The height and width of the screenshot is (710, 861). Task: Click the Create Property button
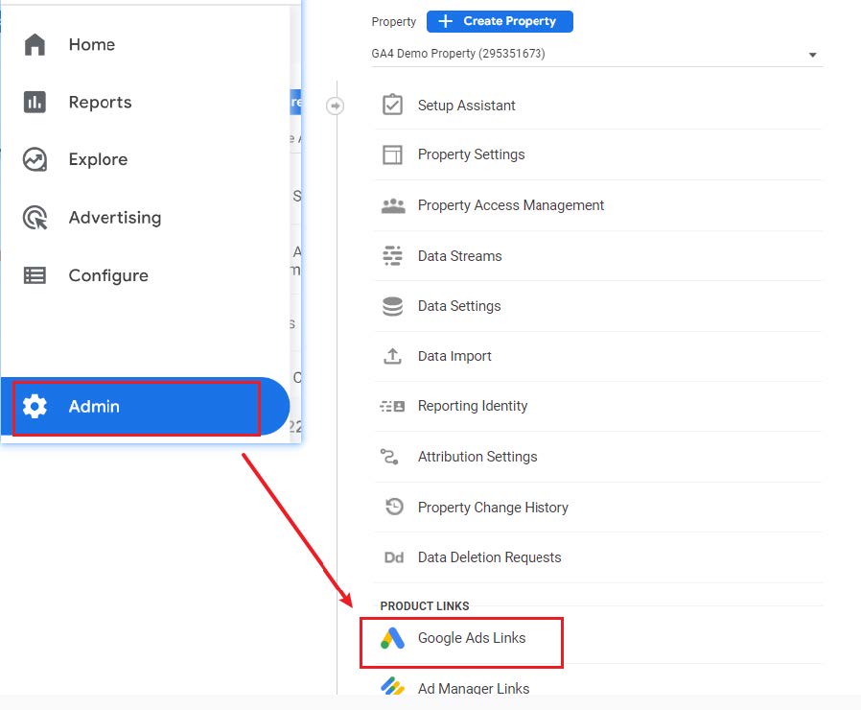[x=500, y=21]
